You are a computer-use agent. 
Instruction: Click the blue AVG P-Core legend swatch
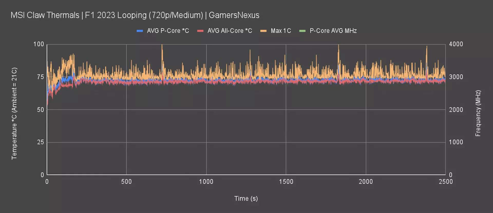tap(140, 31)
